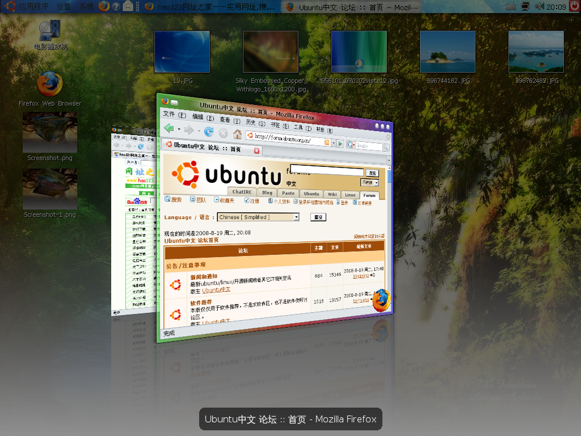This screenshot has height=436, width=581.
Task: Click the 搜索 button next to the forum search box
Action: 372,173
